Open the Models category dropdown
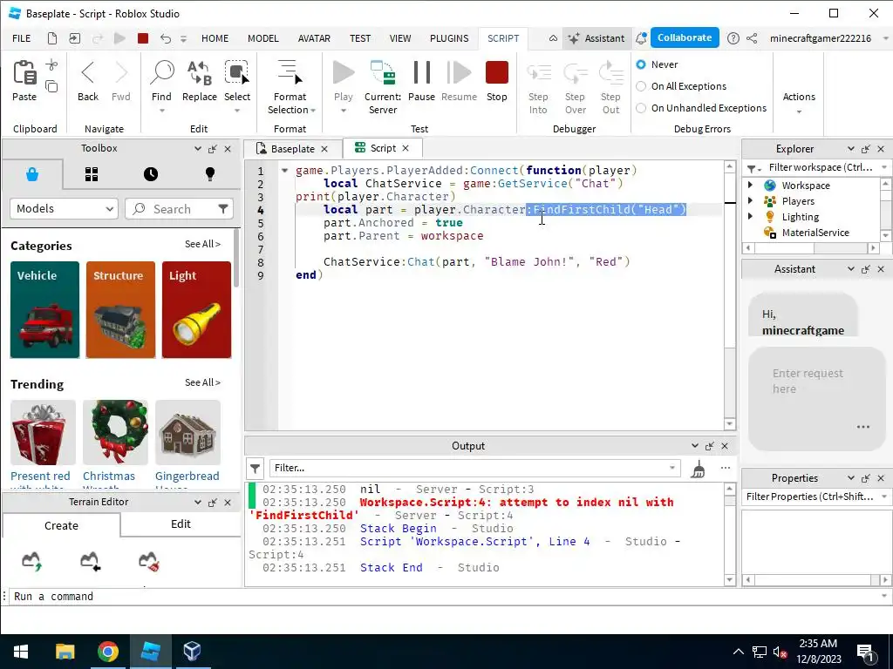Screen dimensions: 893x669 pos(64,209)
